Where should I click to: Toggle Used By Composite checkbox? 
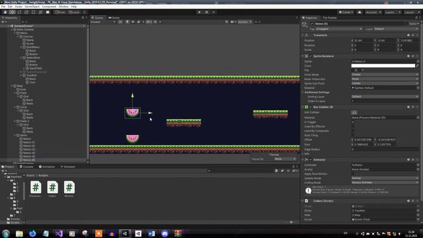353,131
